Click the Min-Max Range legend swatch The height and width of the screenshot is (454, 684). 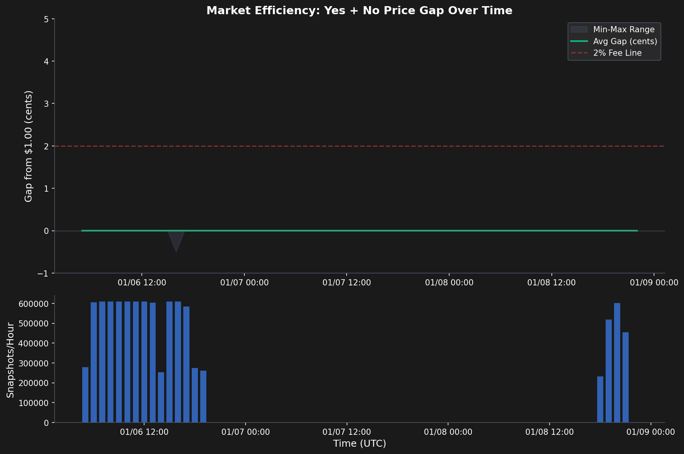(x=579, y=29)
